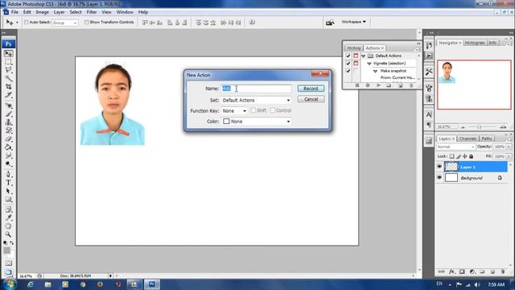
Task: Click the Delete trash icon in Actions panel
Action: (x=411, y=85)
